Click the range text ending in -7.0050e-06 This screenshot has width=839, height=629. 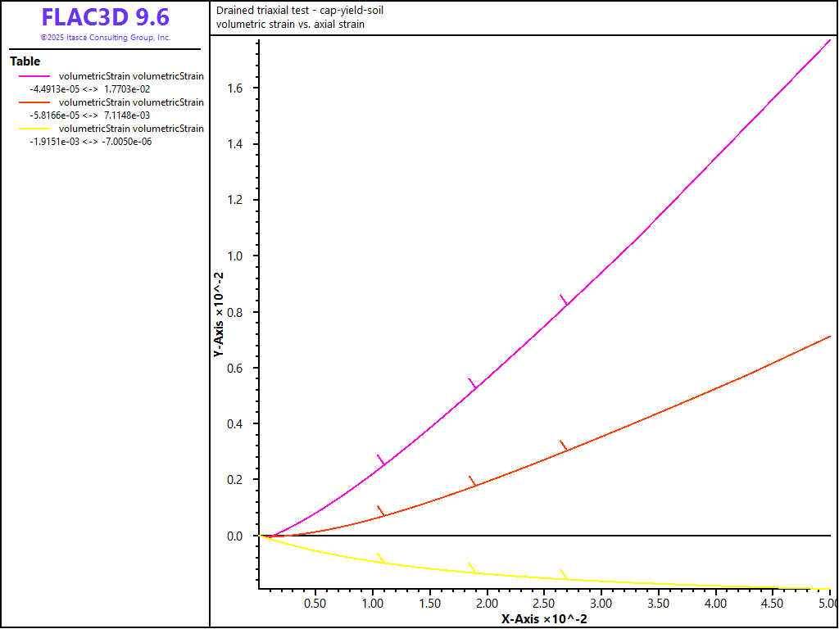90,142
